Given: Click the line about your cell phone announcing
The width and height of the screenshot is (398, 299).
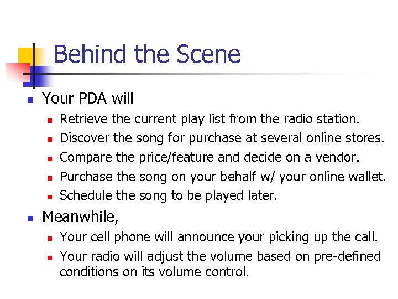Looking at the screenshot, I should point(219,238).
